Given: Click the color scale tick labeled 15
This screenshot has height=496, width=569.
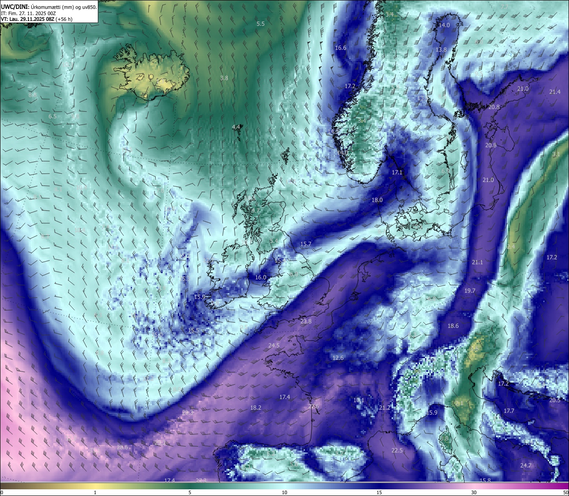Looking at the screenshot, I should pos(379,492).
